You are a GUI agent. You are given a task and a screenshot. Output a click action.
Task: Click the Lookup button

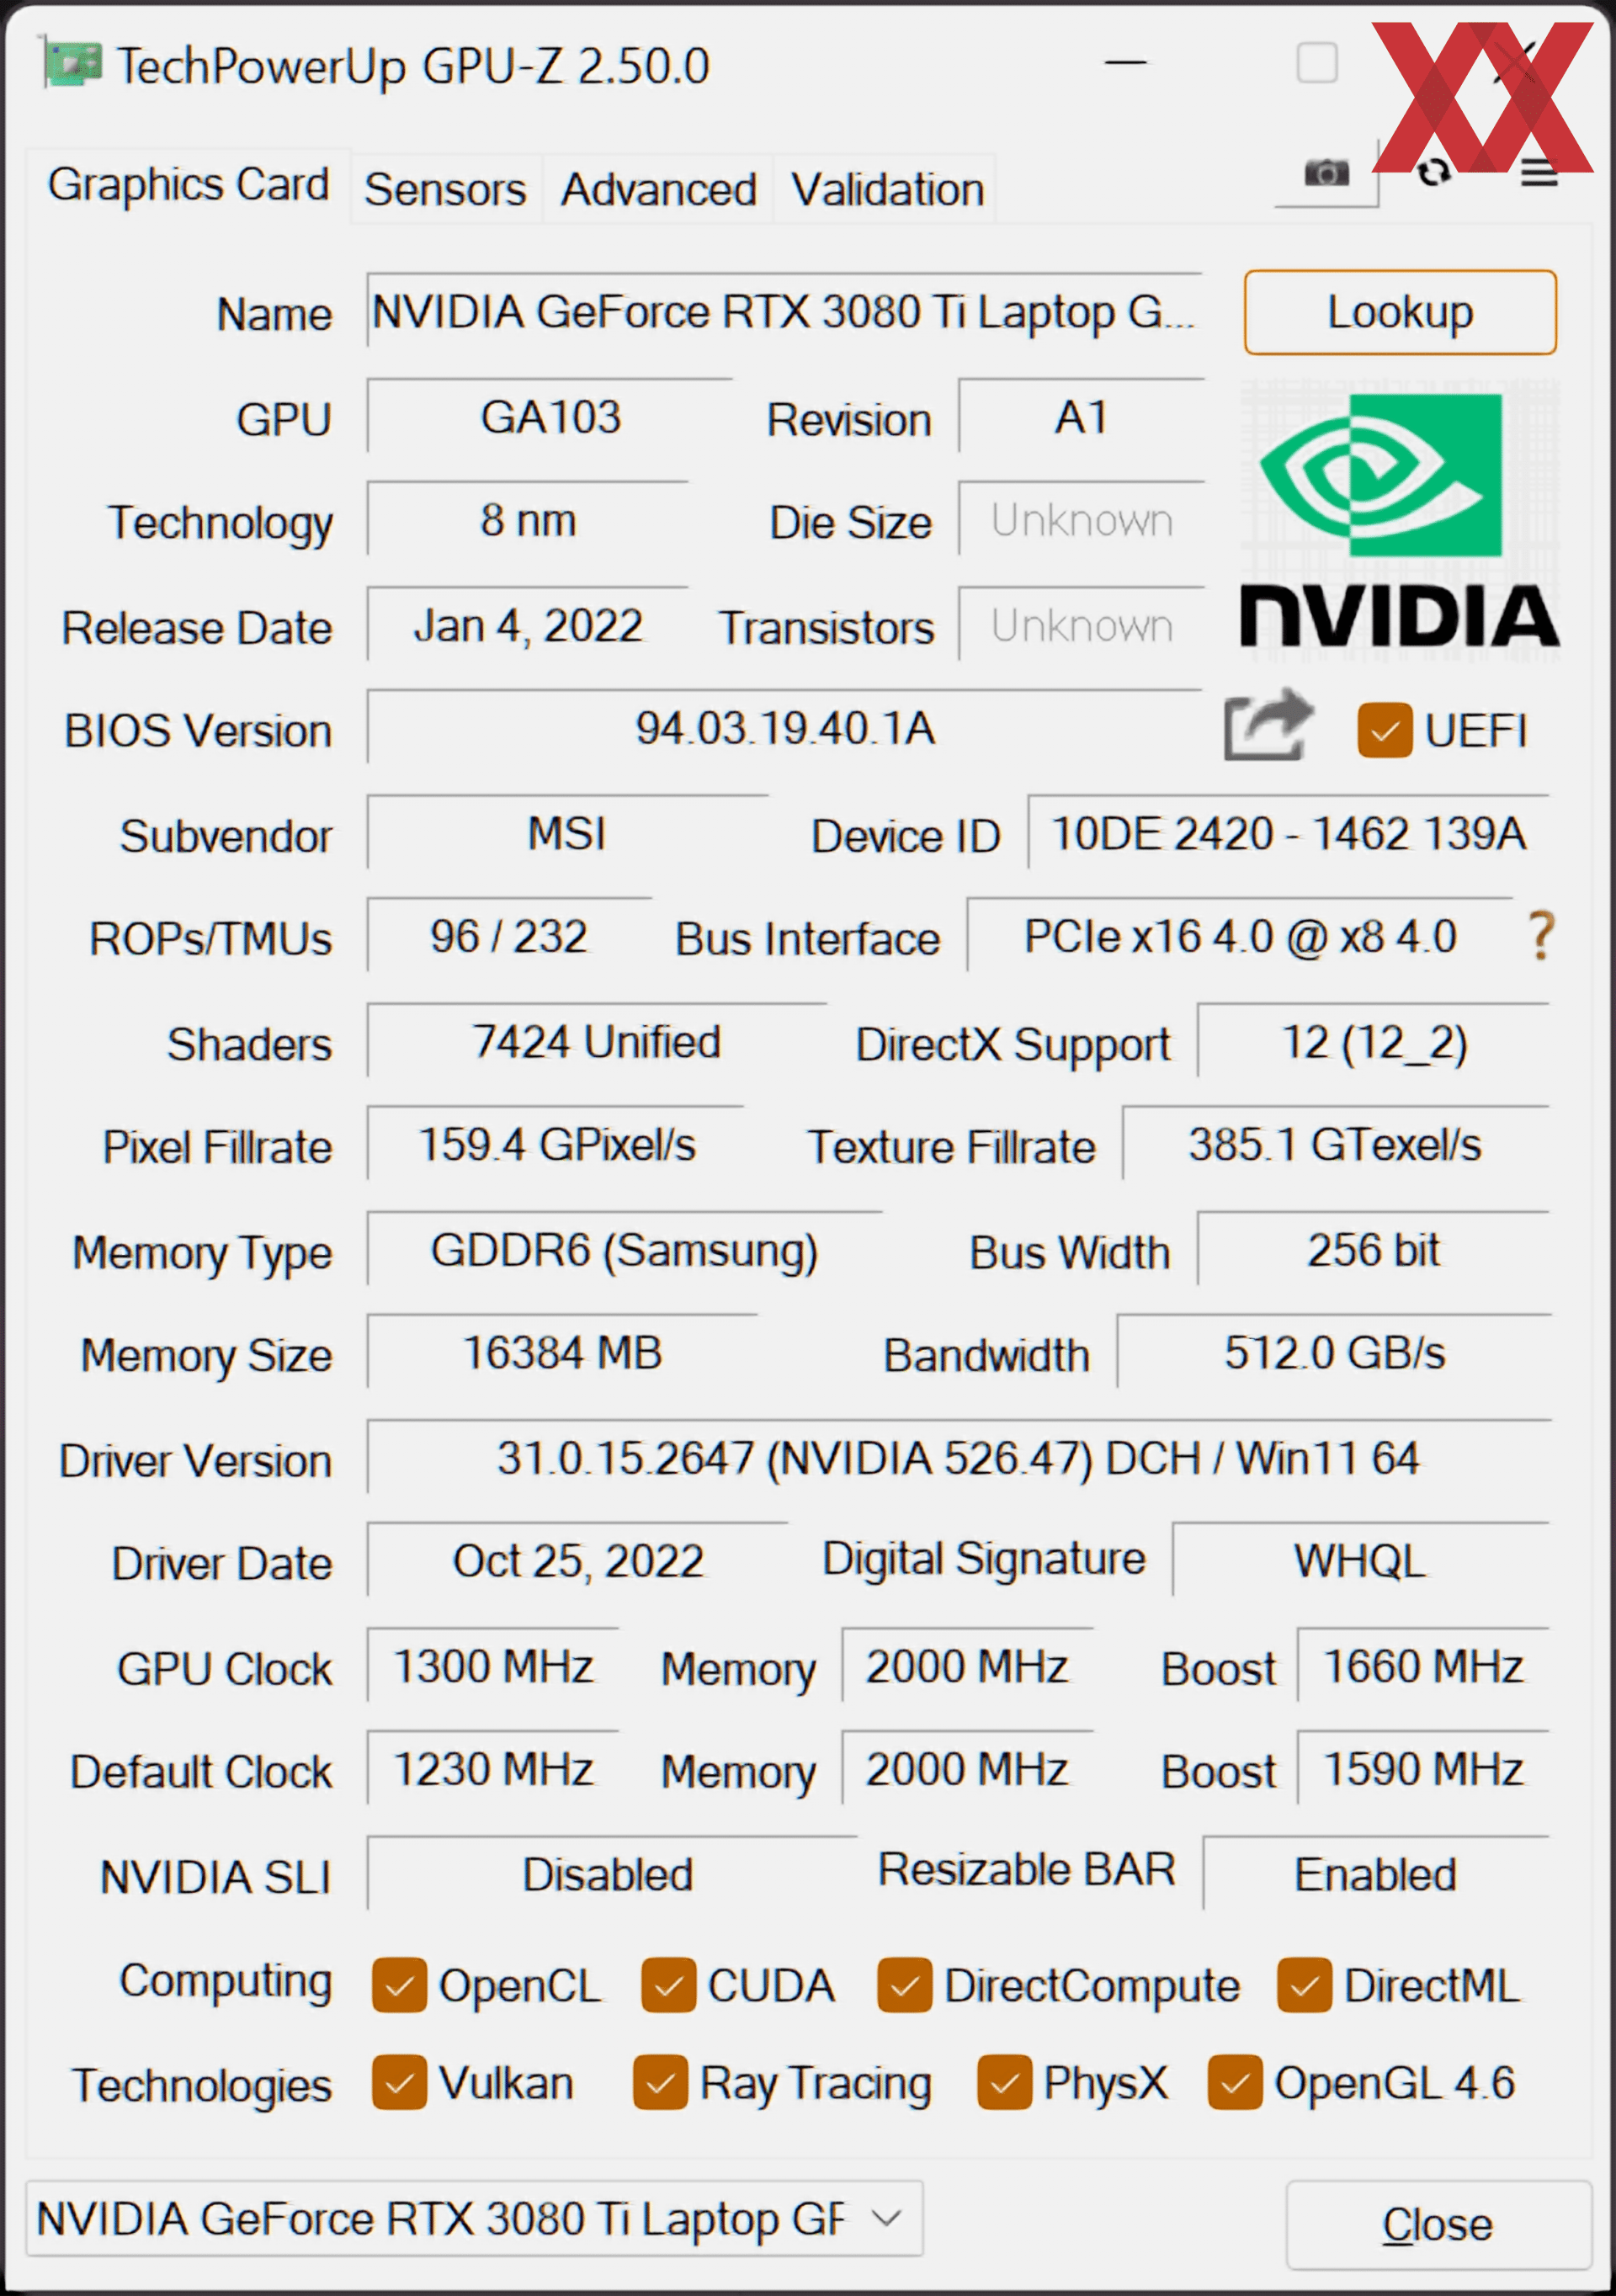pos(1400,312)
